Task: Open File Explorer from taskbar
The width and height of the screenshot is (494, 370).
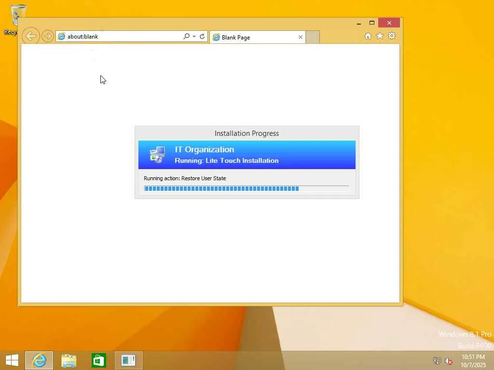Action: coord(69,360)
